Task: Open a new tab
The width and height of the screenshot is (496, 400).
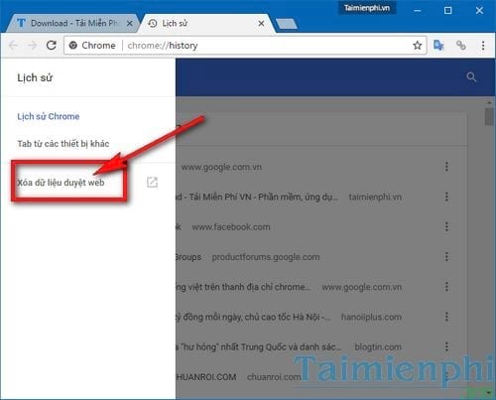Action: (x=287, y=24)
